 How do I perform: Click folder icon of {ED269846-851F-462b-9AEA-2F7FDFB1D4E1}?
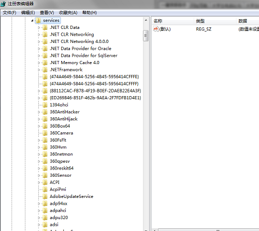click(x=45, y=98)
